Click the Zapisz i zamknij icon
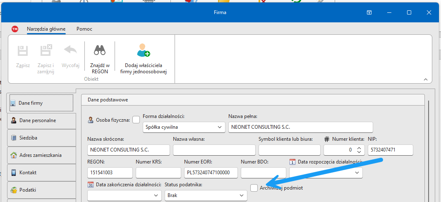441x202 pixels. coord(46,50)
